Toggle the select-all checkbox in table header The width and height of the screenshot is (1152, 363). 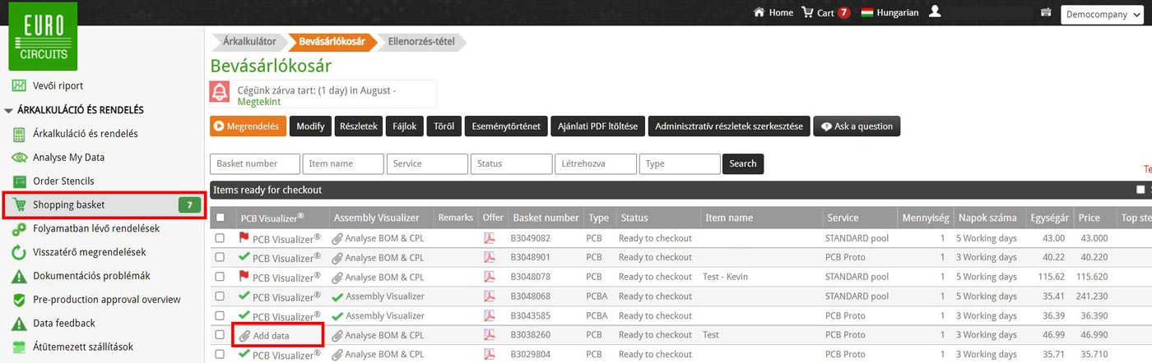click(x=220, y=218)
